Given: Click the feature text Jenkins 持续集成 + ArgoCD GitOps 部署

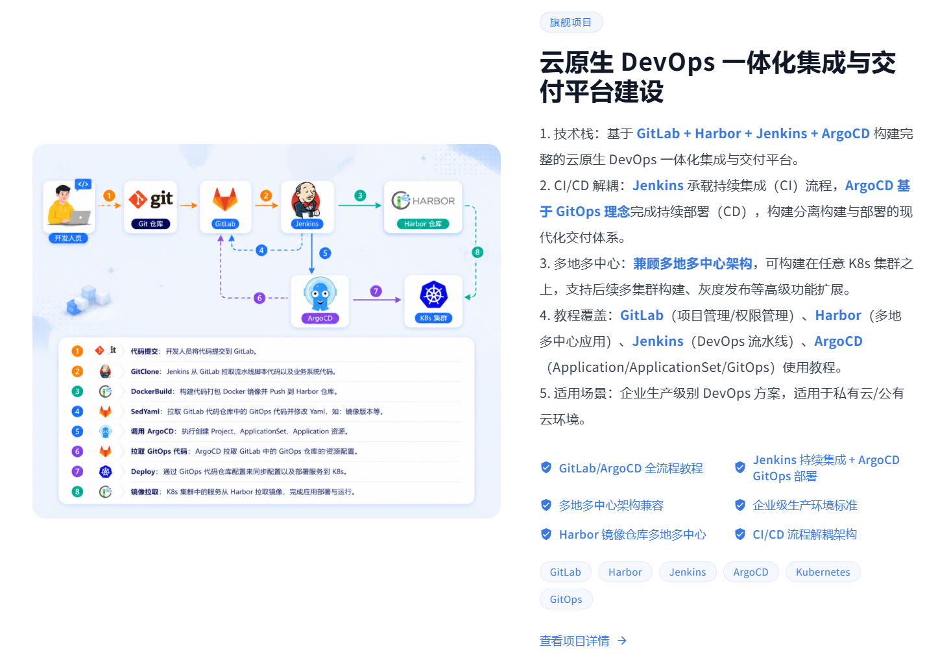Looking at the screenshot, I should pos(826,468).
